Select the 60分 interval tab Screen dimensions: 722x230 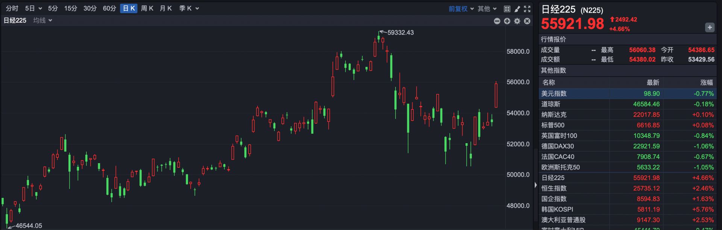[x=109, y=8]
